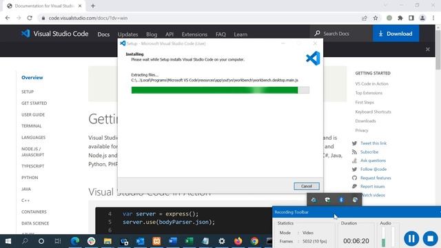This screenshot has width=441, height=248.
Task: Open Settings gear from the taskbar
Action: [x=222, y=241]
